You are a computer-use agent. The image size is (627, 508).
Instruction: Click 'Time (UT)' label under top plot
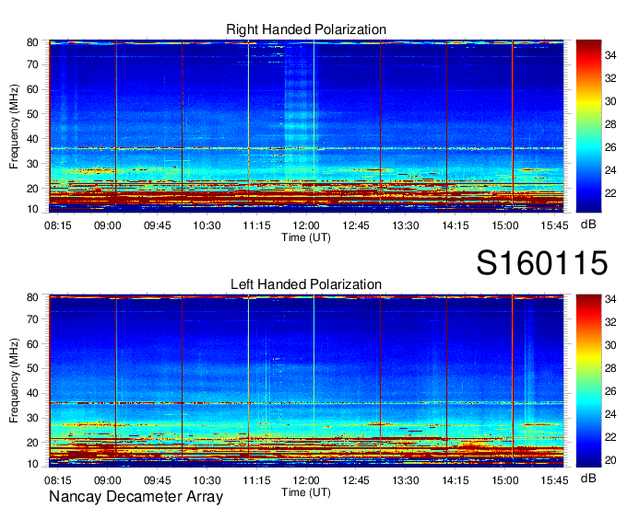[306, 237]
